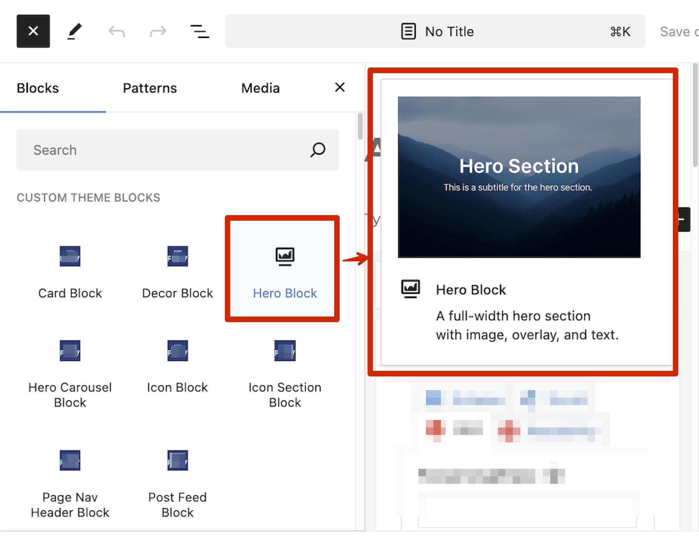This screenshot has width=699, height=536.
Task: Click the Redo arrow
Action: pyautogui.click(x=158, y=32)
